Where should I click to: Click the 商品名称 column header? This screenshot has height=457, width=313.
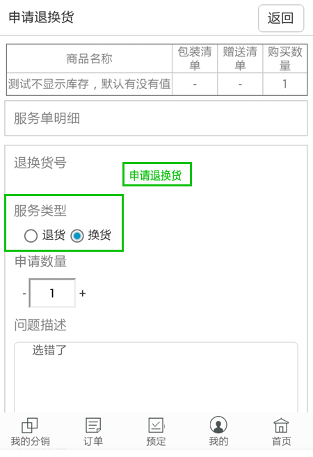[x=89, y=58]
